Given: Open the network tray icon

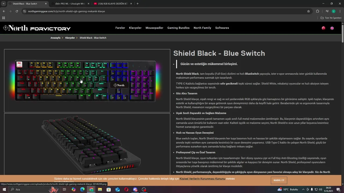Looking at the screenshot, I should 316,190.
